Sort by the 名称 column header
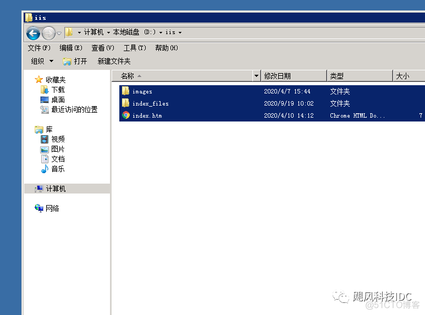The height and width of the screenshot is (315, 425). tap(182, 76)
